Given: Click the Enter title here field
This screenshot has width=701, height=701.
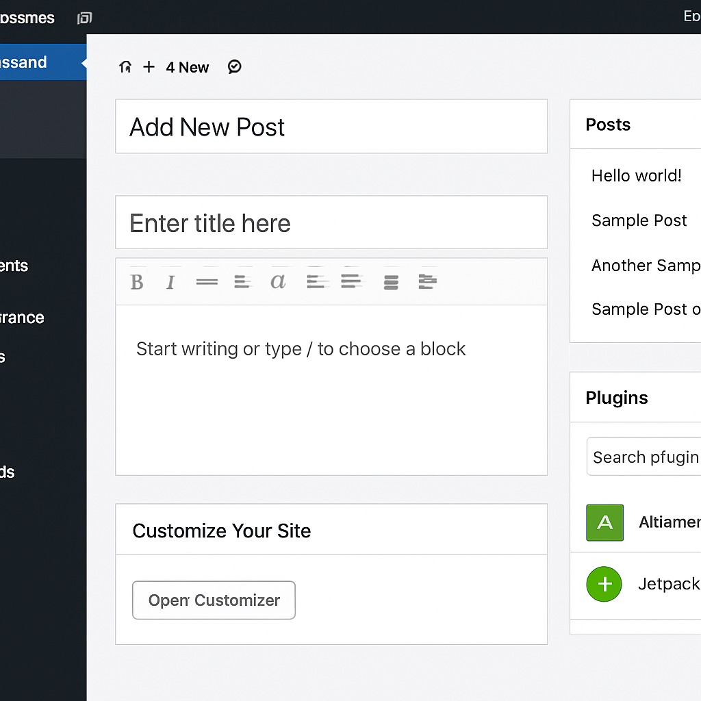Looking at the screenshot, I should (331, 222).
